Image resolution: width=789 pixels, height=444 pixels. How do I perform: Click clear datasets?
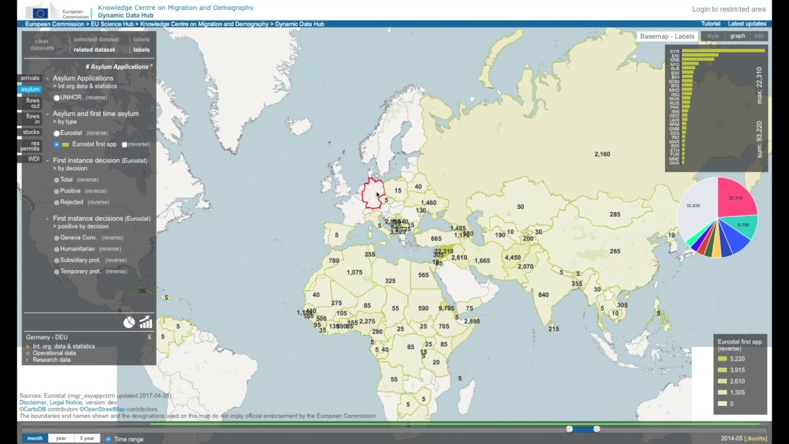(x=42, y=44)
